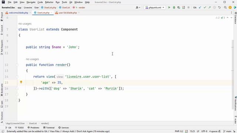Screen dimensions: 237x133
Task: Commit changes via green checkmark
Action: click(x=205, y=7)
